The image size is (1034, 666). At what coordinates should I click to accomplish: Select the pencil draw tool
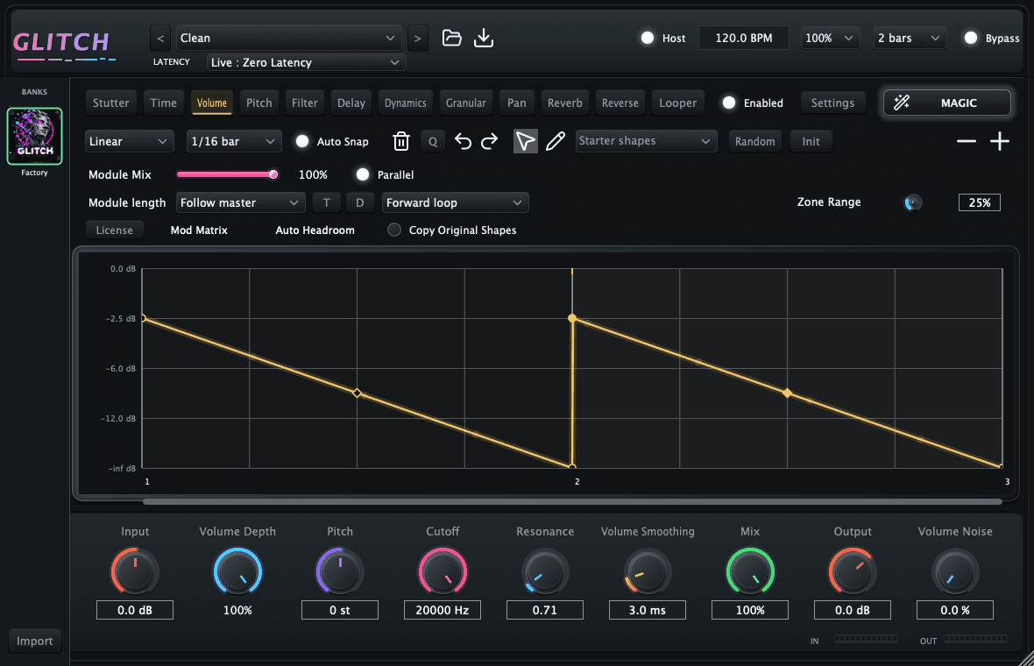[x=556, y=141]
